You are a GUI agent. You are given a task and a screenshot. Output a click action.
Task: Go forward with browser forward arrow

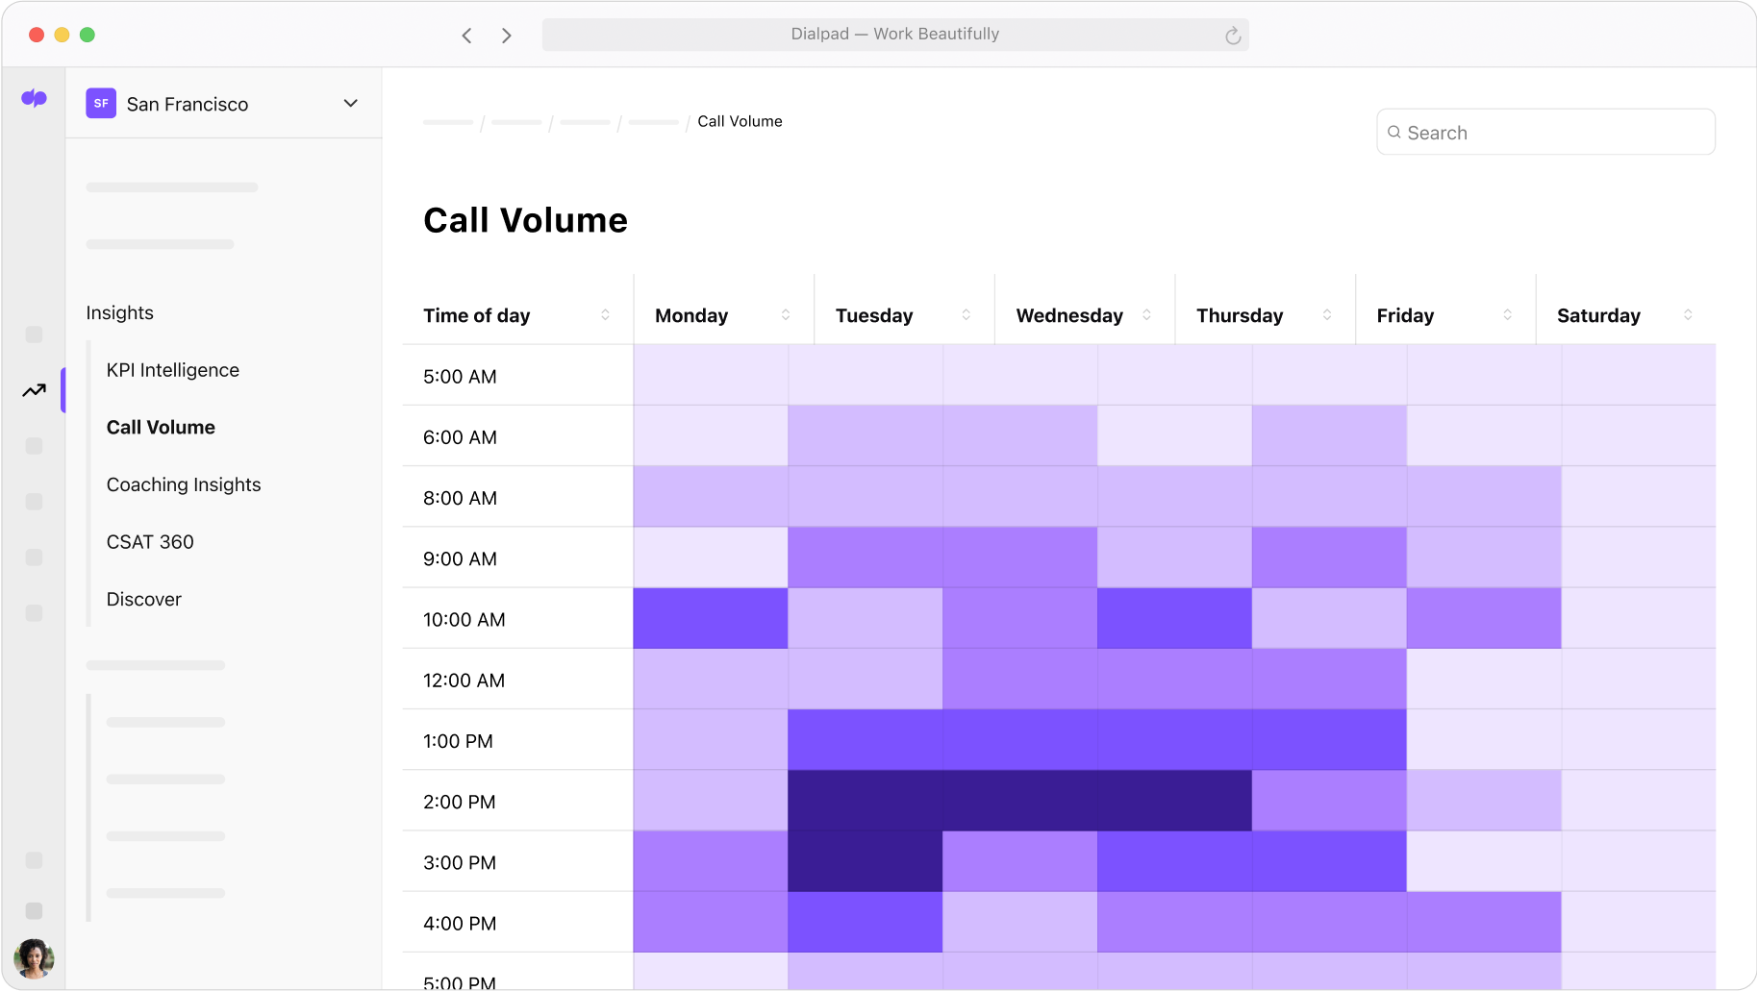coord(506,36)
